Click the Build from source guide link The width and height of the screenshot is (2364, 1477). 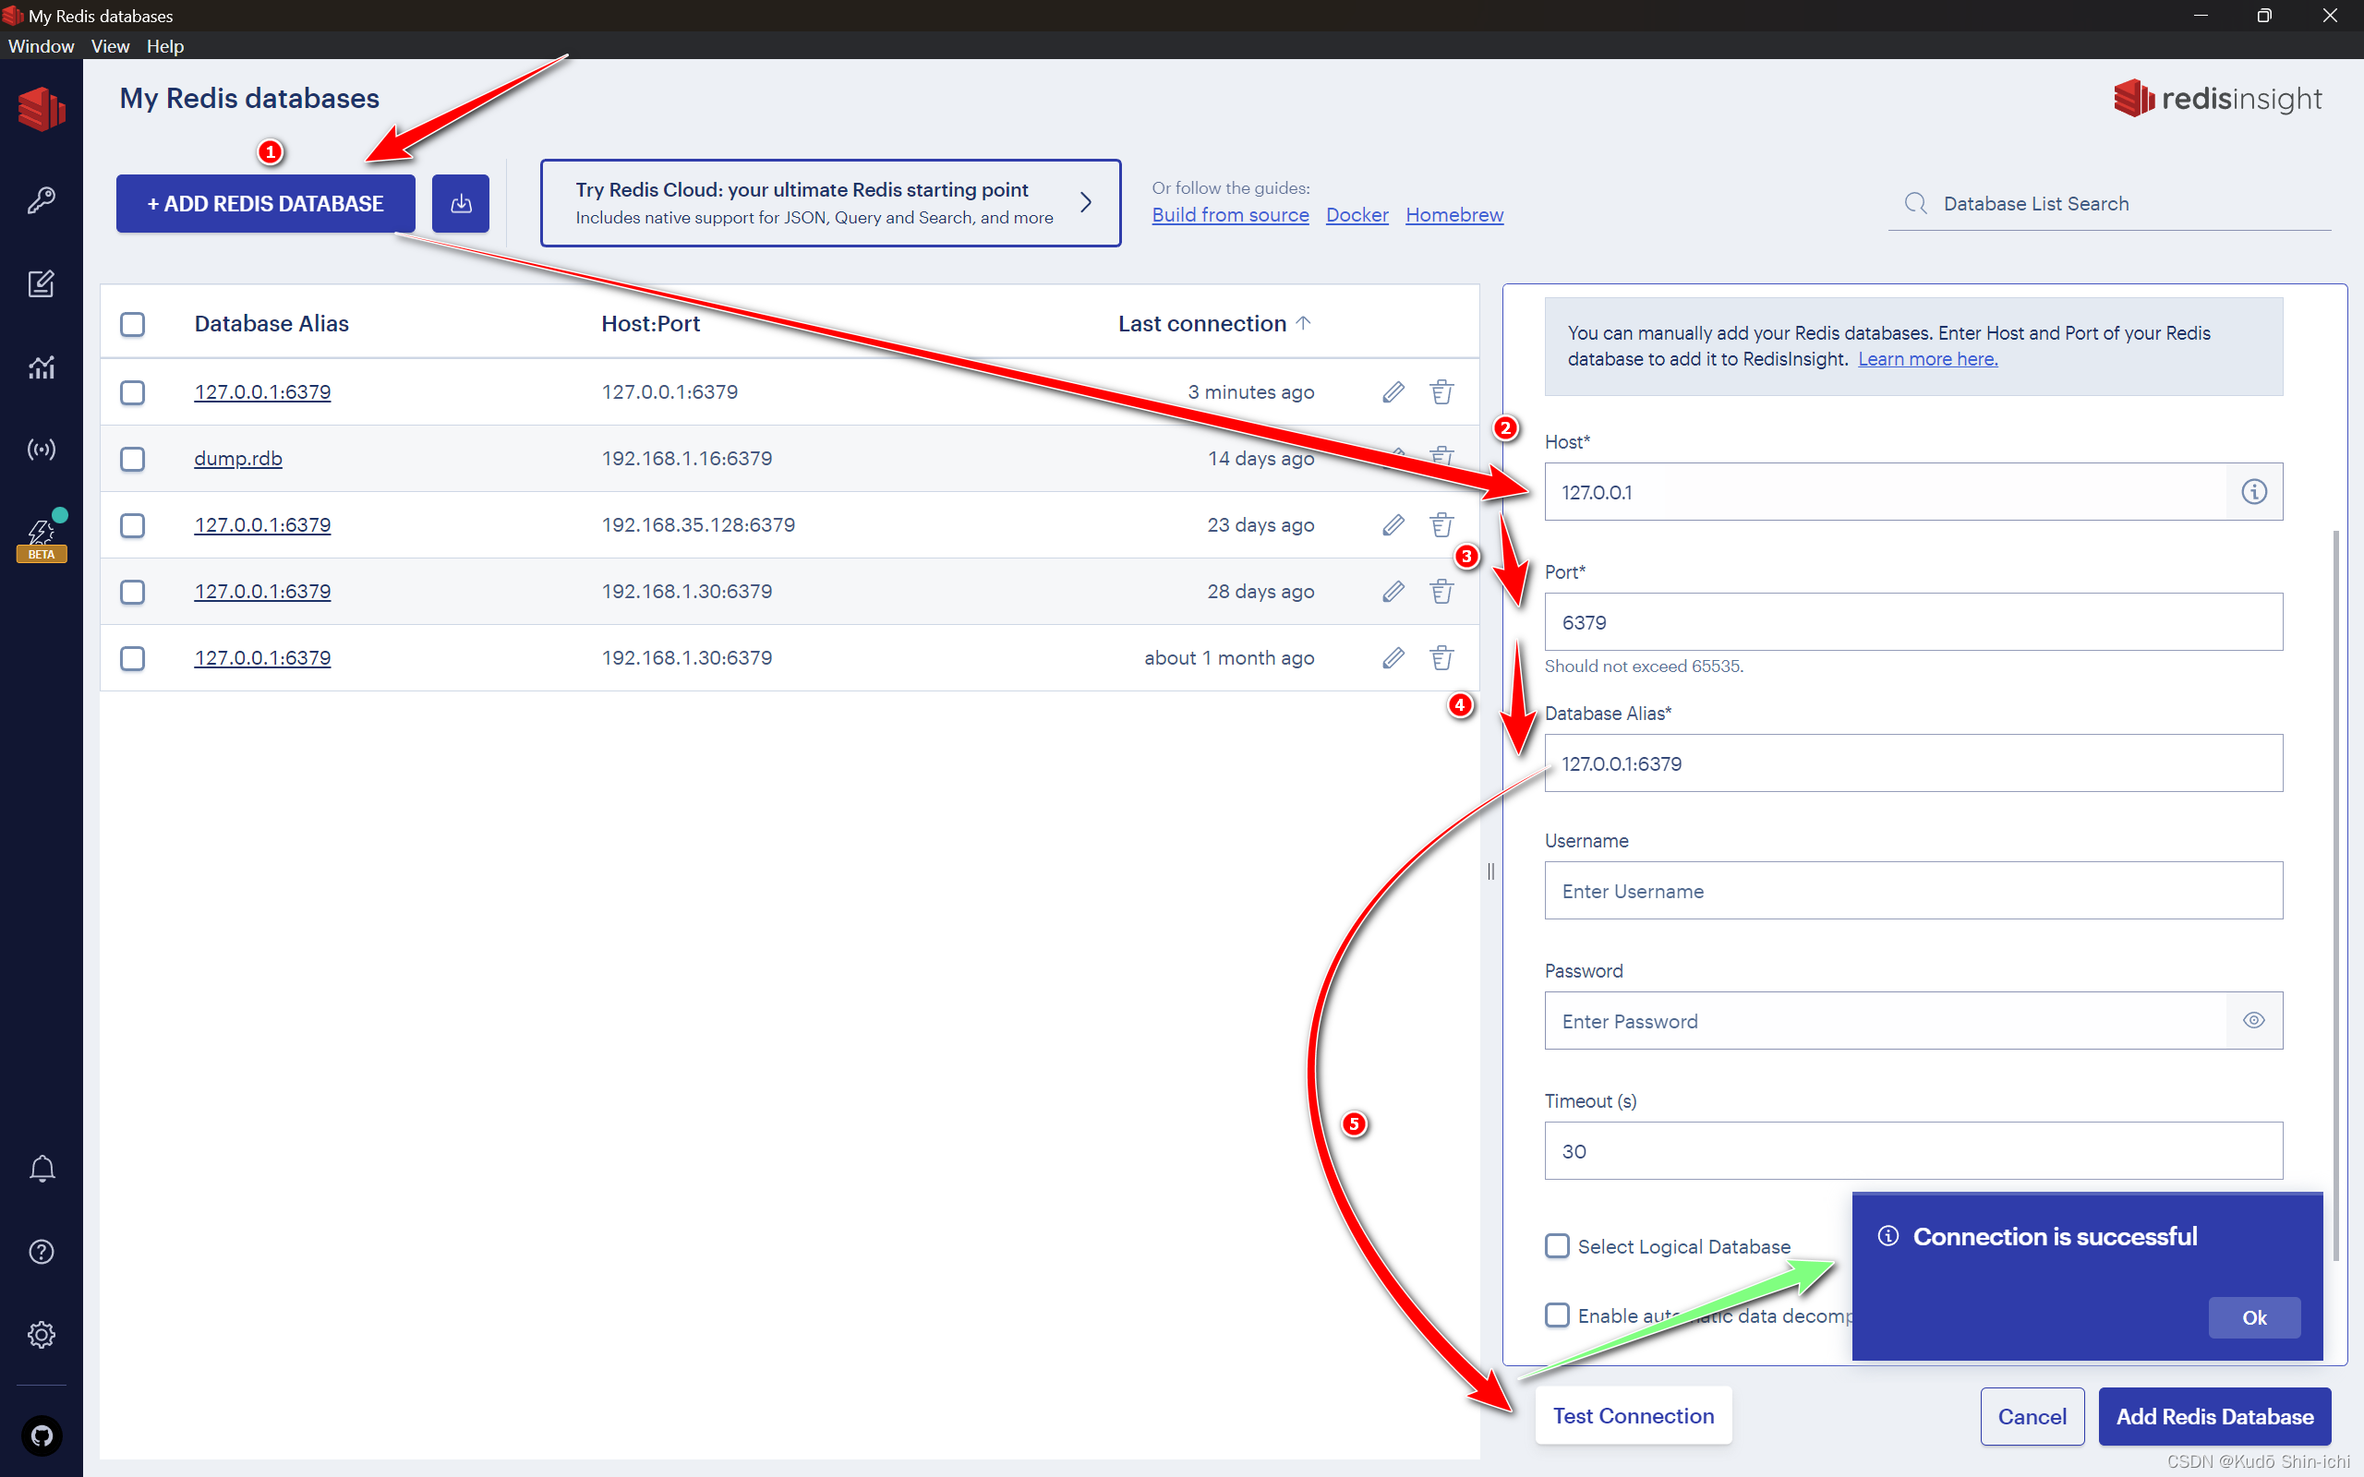[x=1231, y=212]
